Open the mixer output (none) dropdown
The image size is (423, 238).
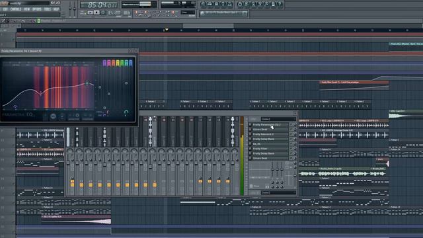(278, 192)
